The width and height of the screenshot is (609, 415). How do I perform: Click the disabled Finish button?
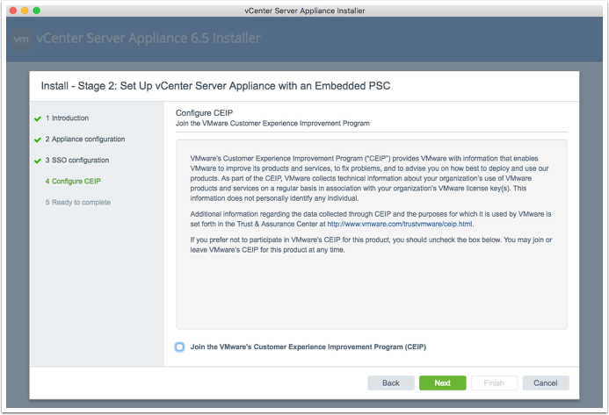pos(494,383)
